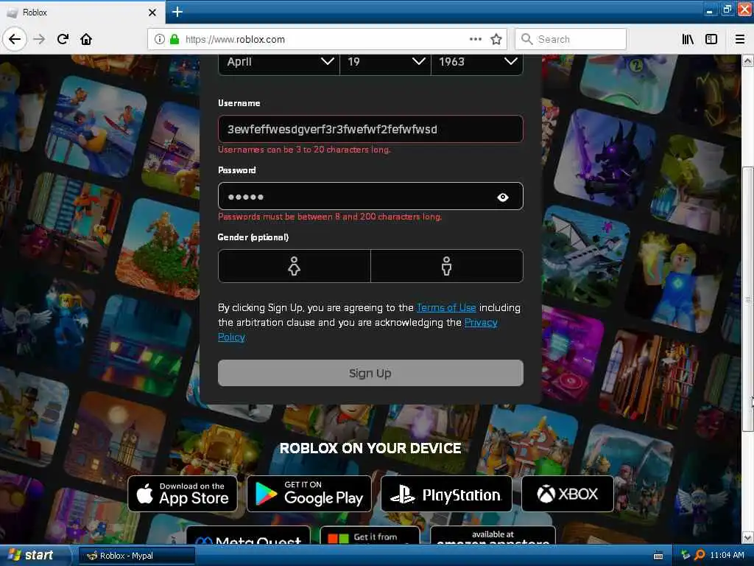Open the browser home page

[86, 39]
